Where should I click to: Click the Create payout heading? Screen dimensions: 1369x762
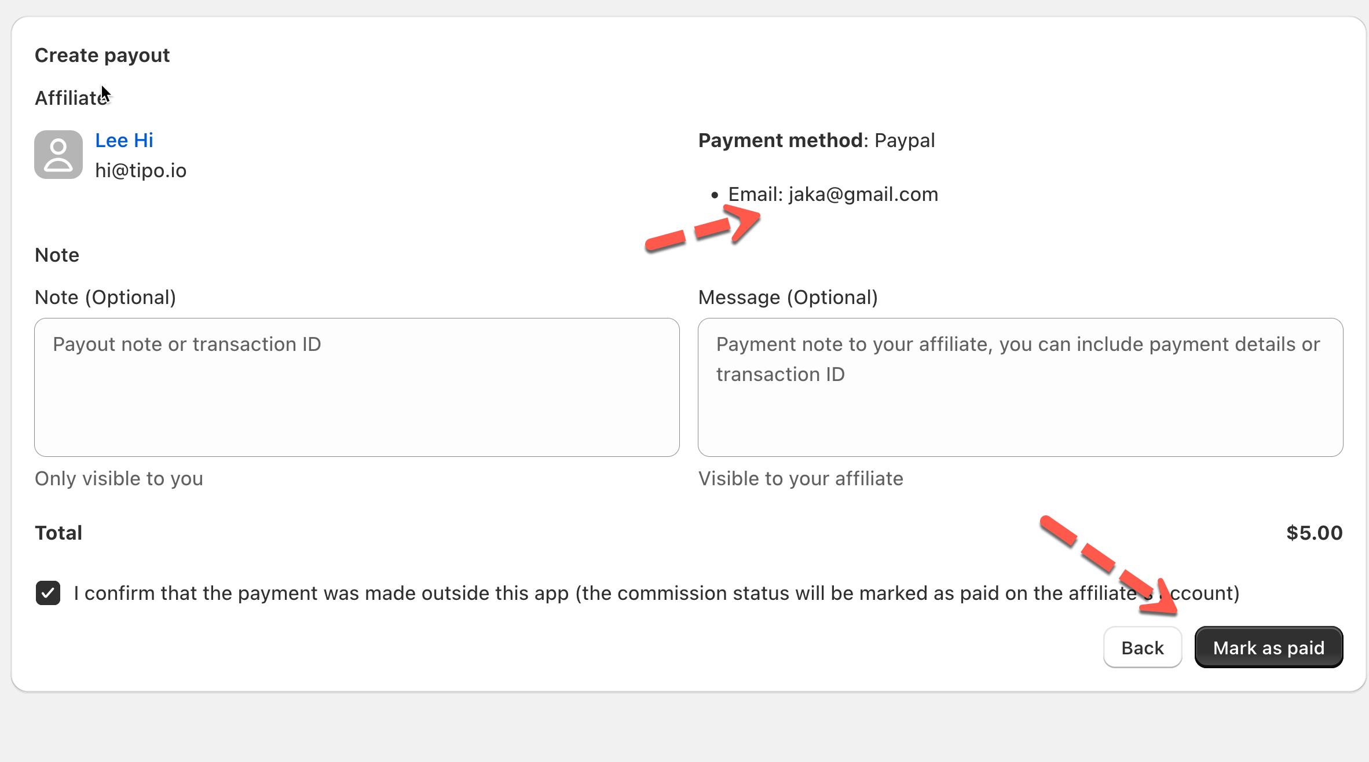click(102, 56)
